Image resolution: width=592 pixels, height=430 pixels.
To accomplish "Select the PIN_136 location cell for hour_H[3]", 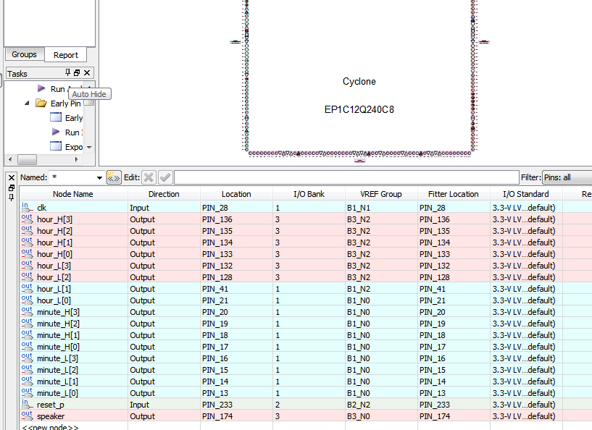I will (x=236, y=219).
